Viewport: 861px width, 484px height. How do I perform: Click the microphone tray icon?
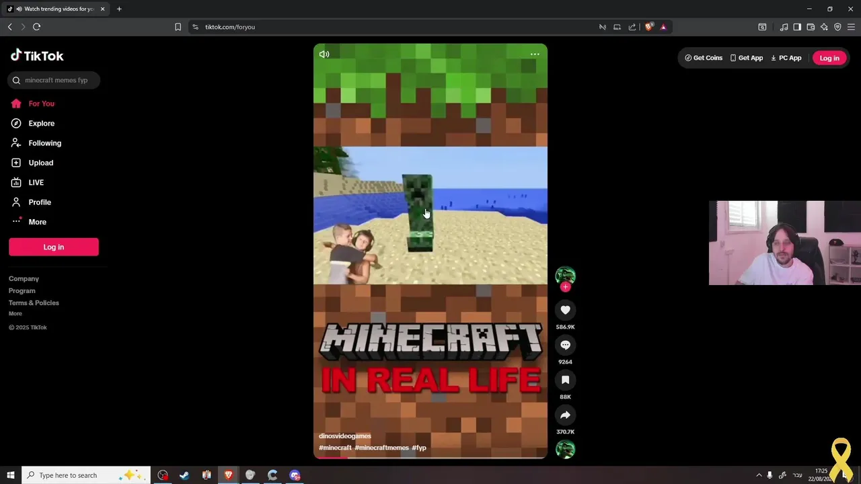770,475
